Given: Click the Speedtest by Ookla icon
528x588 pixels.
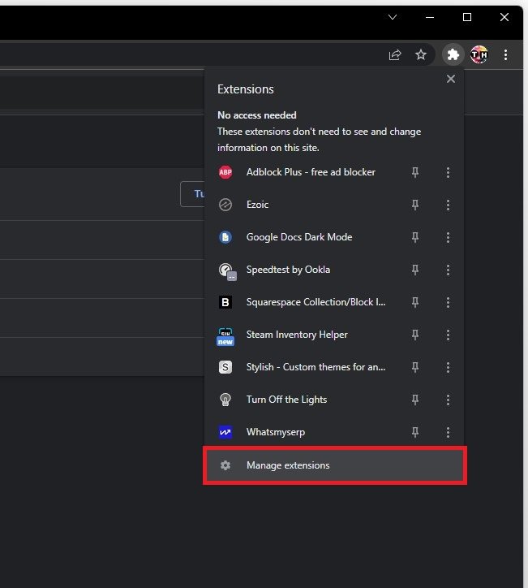Looking at the screenshot, I should click(x=225, y=270).
